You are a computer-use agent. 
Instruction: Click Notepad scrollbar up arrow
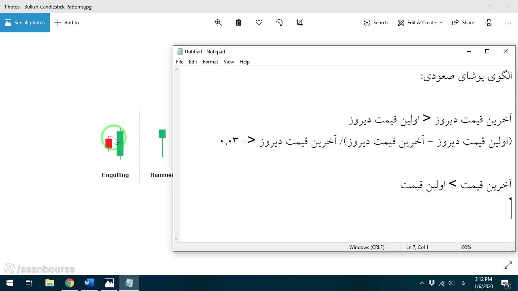[176, 70]
